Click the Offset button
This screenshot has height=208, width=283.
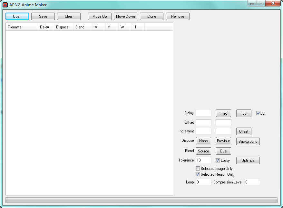click(x=244, y=131)
